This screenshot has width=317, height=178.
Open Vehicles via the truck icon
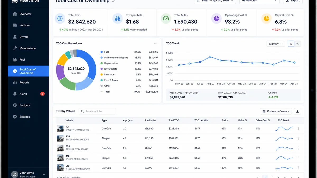[15, 25]
